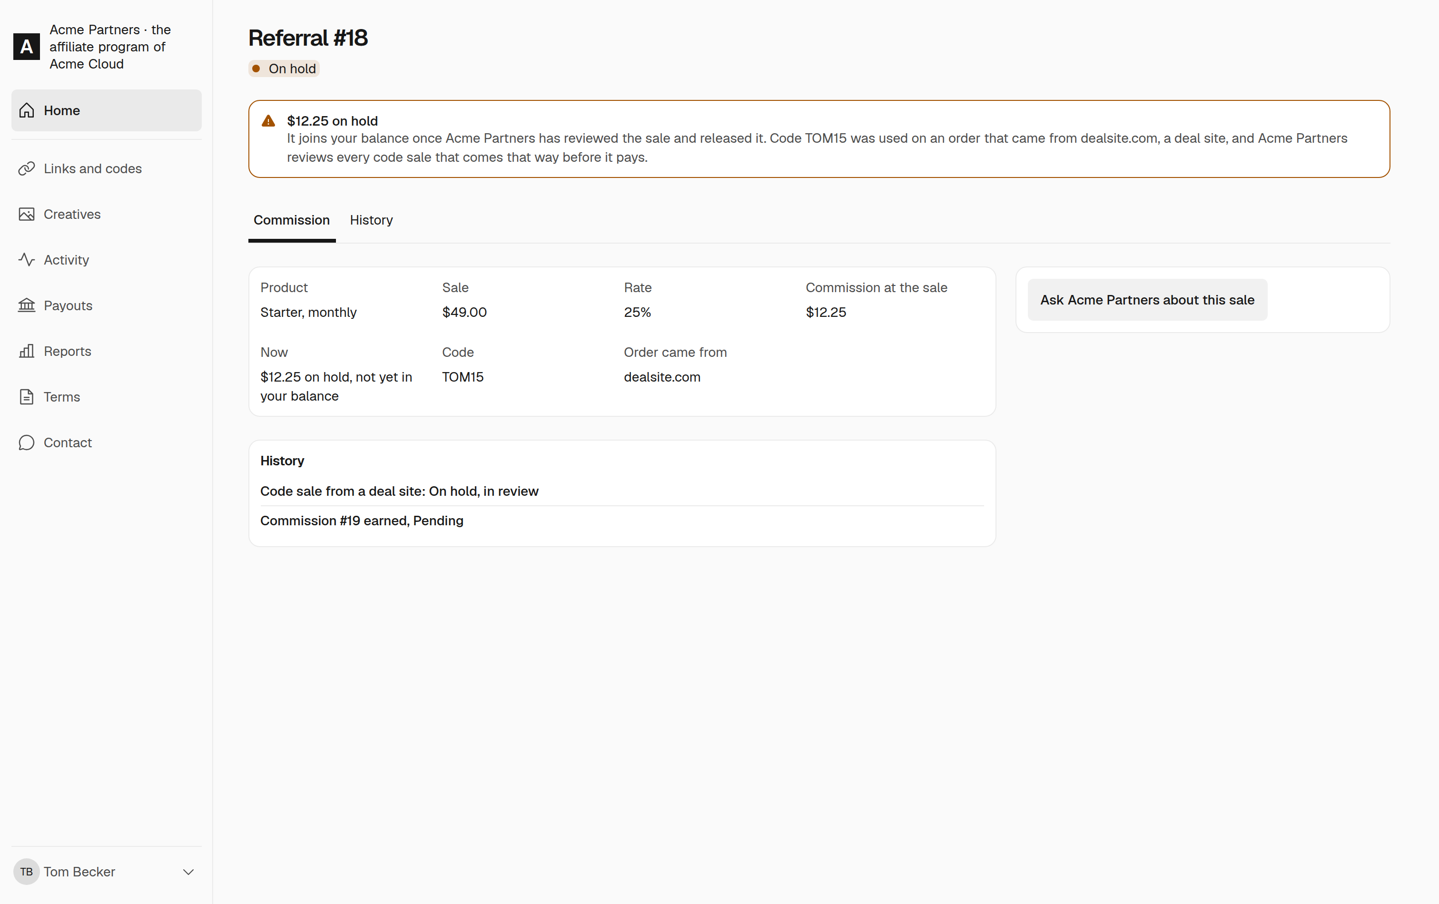The height and width of the screenshot is (904, 1439).
Task: Click the Links and codes chain icon
Action: (x=26, y=168)
